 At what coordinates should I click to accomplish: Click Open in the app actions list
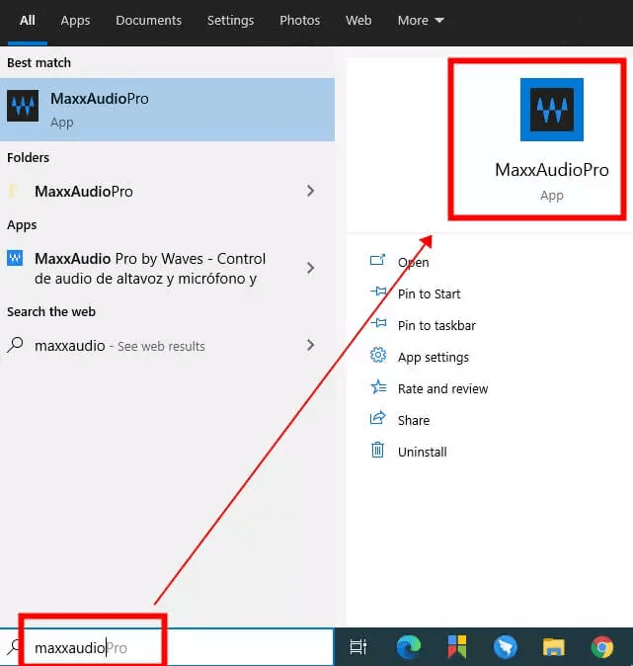click(413, 262)
